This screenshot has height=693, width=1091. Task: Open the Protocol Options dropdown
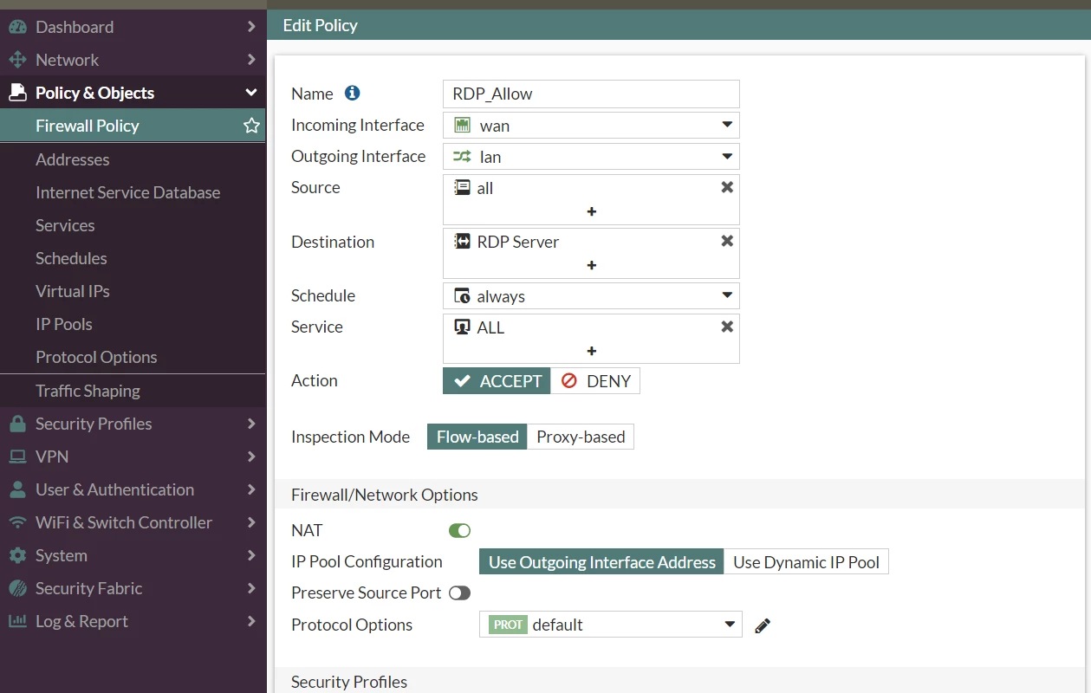[x=611, y=625]
